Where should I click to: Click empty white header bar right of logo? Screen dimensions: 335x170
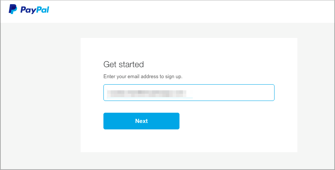click(192, 11)
